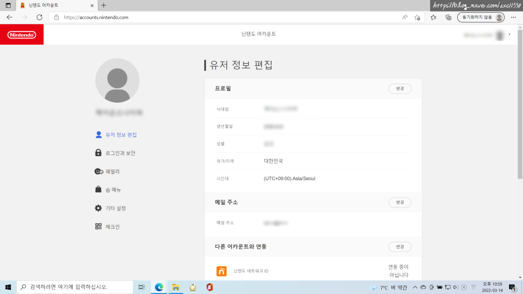Image resolution: width=523 pixels, height=294 pixels.
Task: Click Microsoft Edge taskbar icon
Action: pos(159,287)
